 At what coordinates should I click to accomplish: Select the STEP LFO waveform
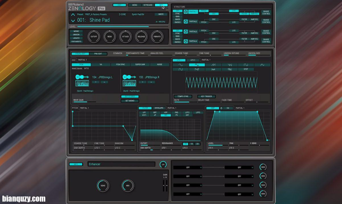[246, 69]
